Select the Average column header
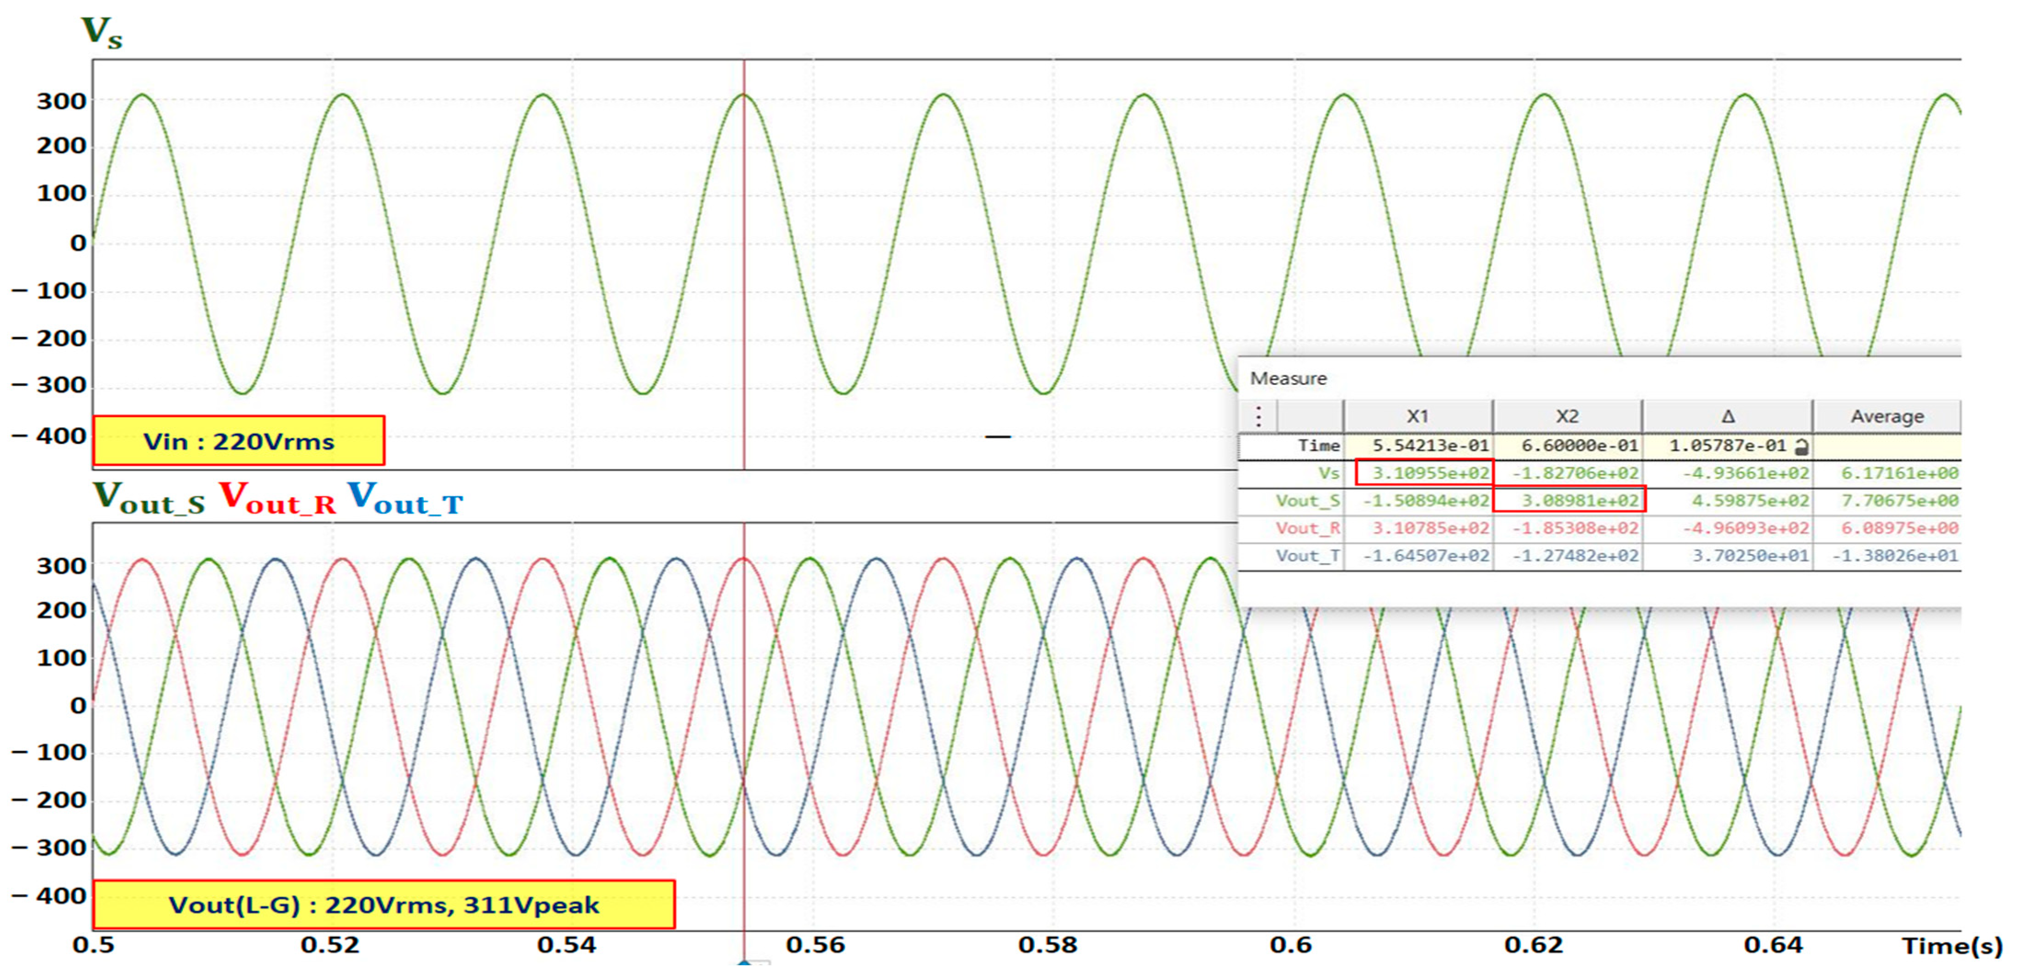2018x974 pixels. click(1886, 416)
